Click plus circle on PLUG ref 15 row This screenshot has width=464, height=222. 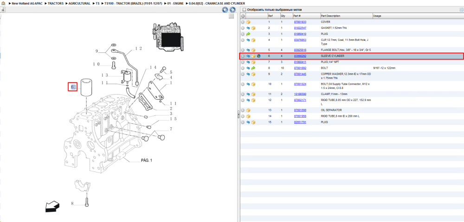click(243, 122)
